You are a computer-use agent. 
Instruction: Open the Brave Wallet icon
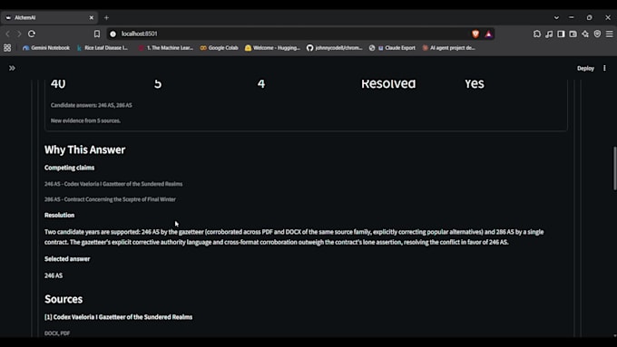pos(573,34)
